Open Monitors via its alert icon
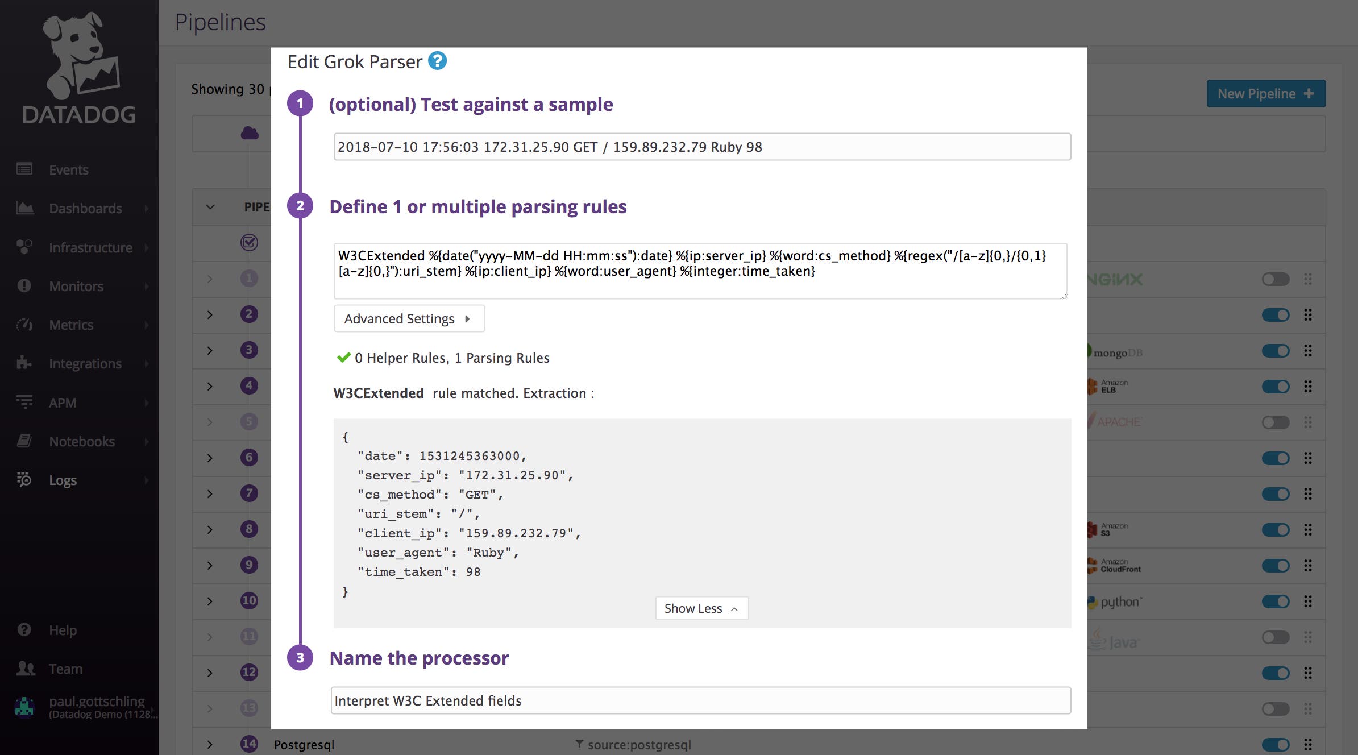The width and height of the screenshot is (1358, 755). pos(24,286)
